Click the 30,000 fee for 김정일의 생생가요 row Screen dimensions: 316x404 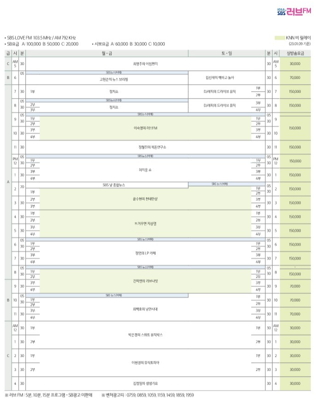coord(295,383)
